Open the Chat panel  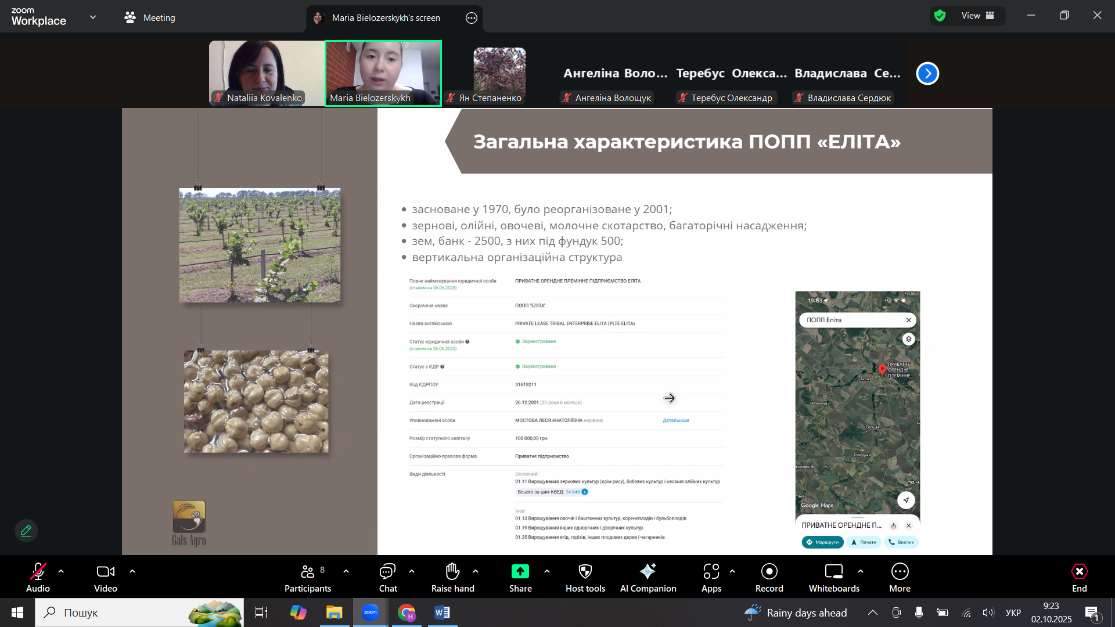pos(387,577)
